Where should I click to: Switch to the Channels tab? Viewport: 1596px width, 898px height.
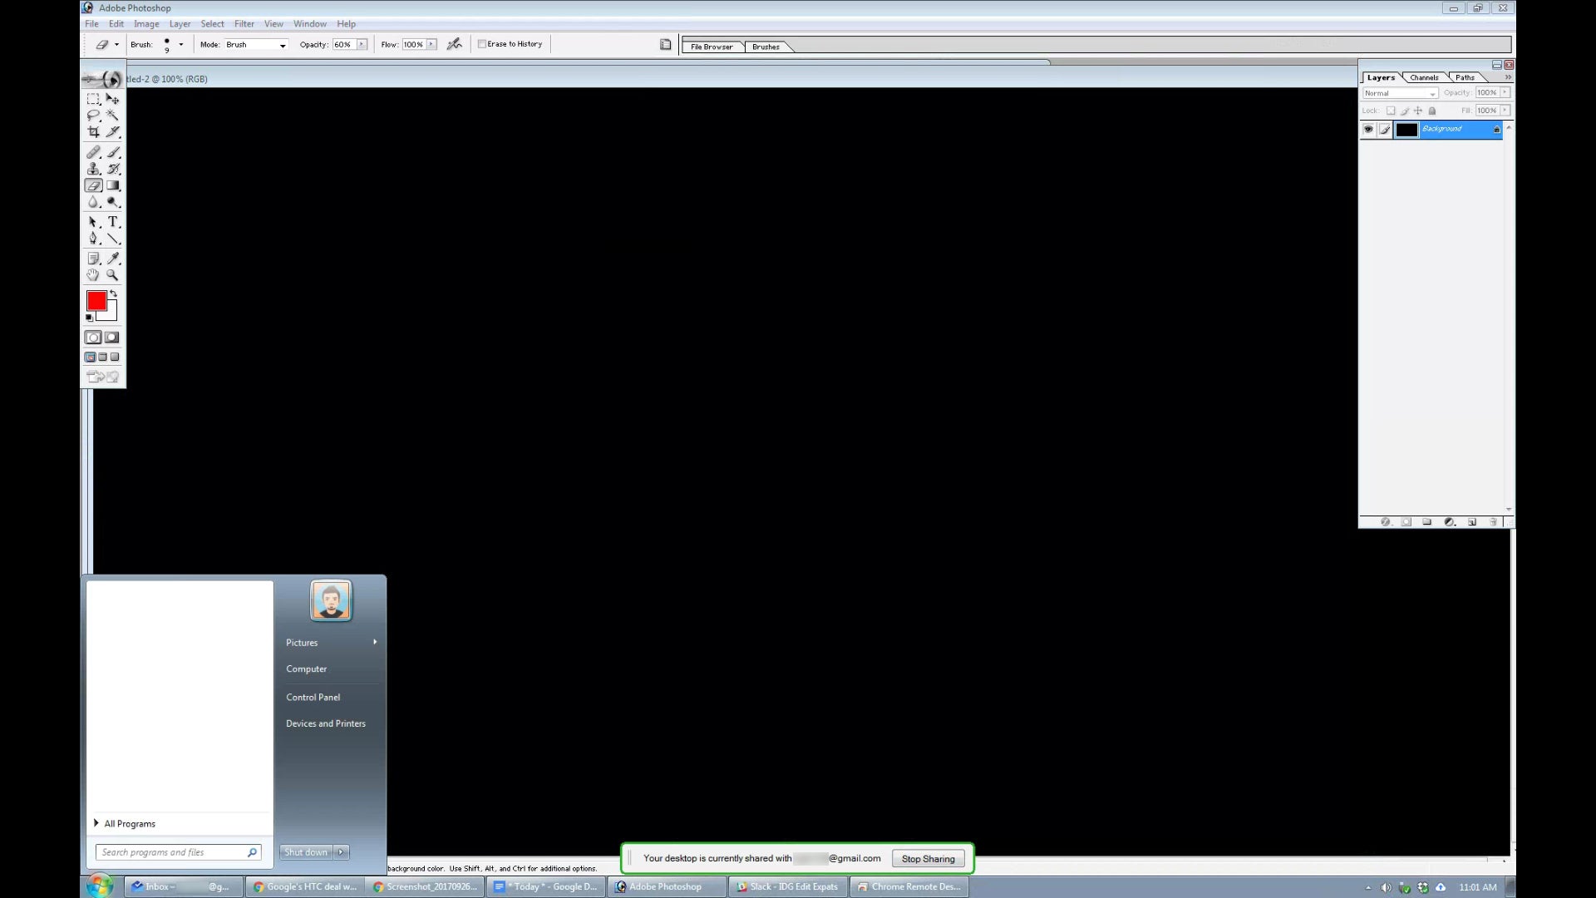(x=1423, y=76)
